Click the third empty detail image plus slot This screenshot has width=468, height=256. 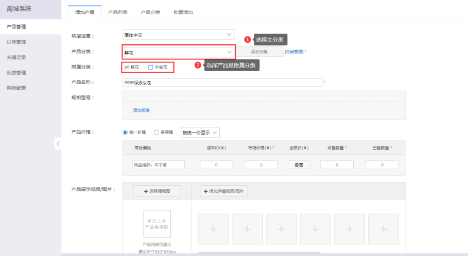click(281, 229)
